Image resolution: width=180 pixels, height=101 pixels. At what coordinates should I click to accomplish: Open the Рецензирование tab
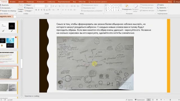coord(64,2)
